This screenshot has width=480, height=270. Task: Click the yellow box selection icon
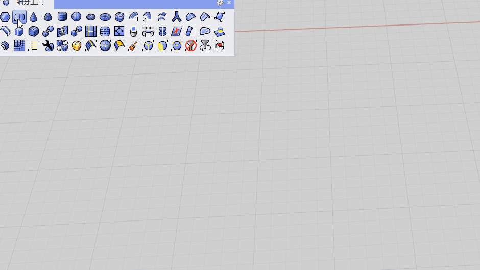(76, 45)
